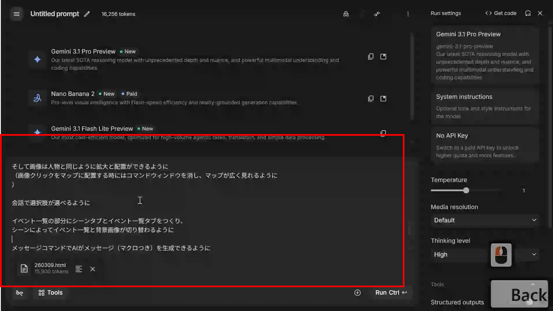Open the Thinking level dropdown

point(485,254)
